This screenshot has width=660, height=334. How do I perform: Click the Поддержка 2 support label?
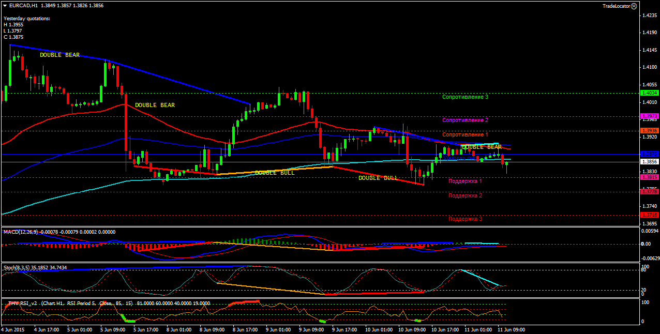pyautogui.click(x=466, y=195)
